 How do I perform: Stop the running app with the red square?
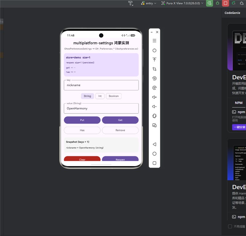pyautogui.click(x=225, y=3)
